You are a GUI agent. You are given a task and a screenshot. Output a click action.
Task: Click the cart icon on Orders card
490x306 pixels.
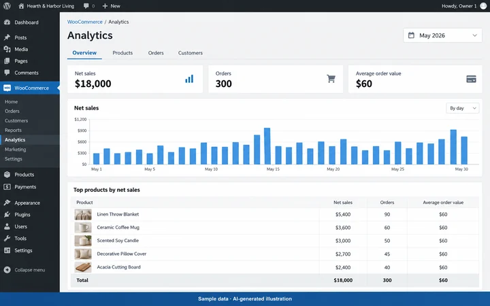pyautogui.click(x=331, y=79)
